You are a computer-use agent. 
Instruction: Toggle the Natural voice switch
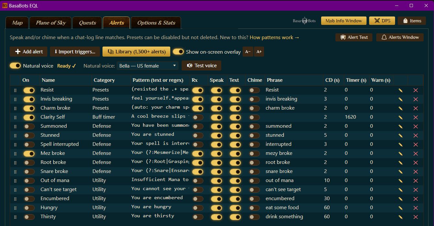coord(15,66)
